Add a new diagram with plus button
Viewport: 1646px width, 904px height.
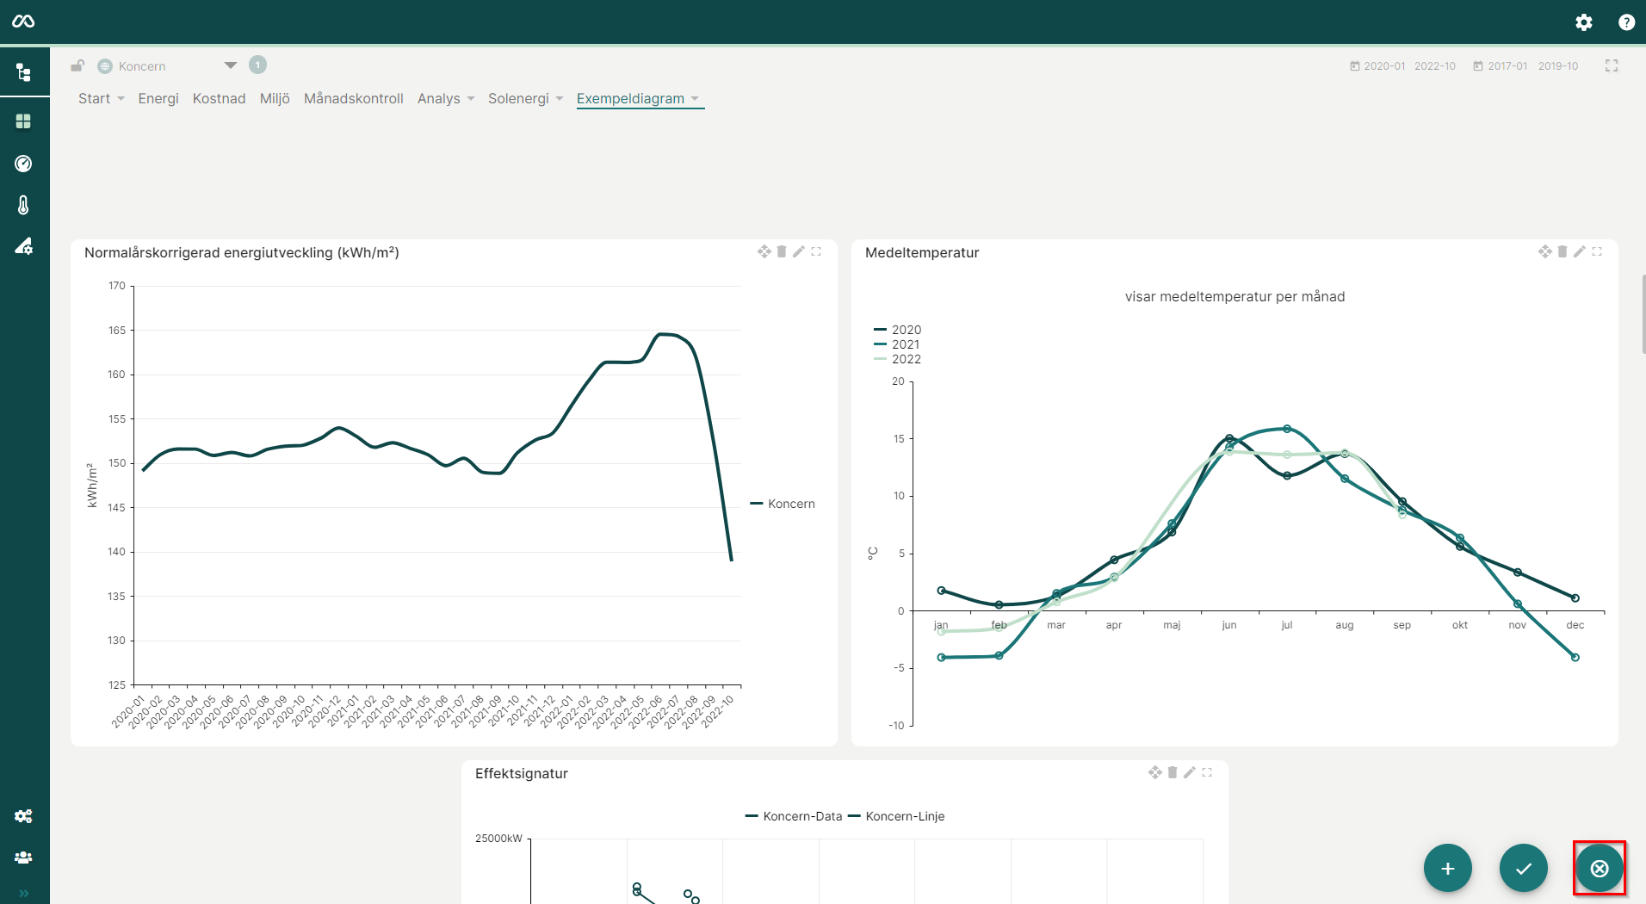(1448, 868)
